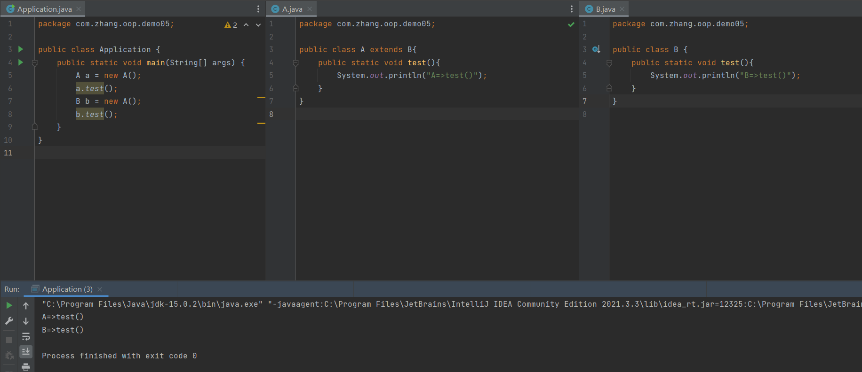Click the down arrow in Run console toolbar
This screenshot has width=862, height=372.
(x=26, y=321)
